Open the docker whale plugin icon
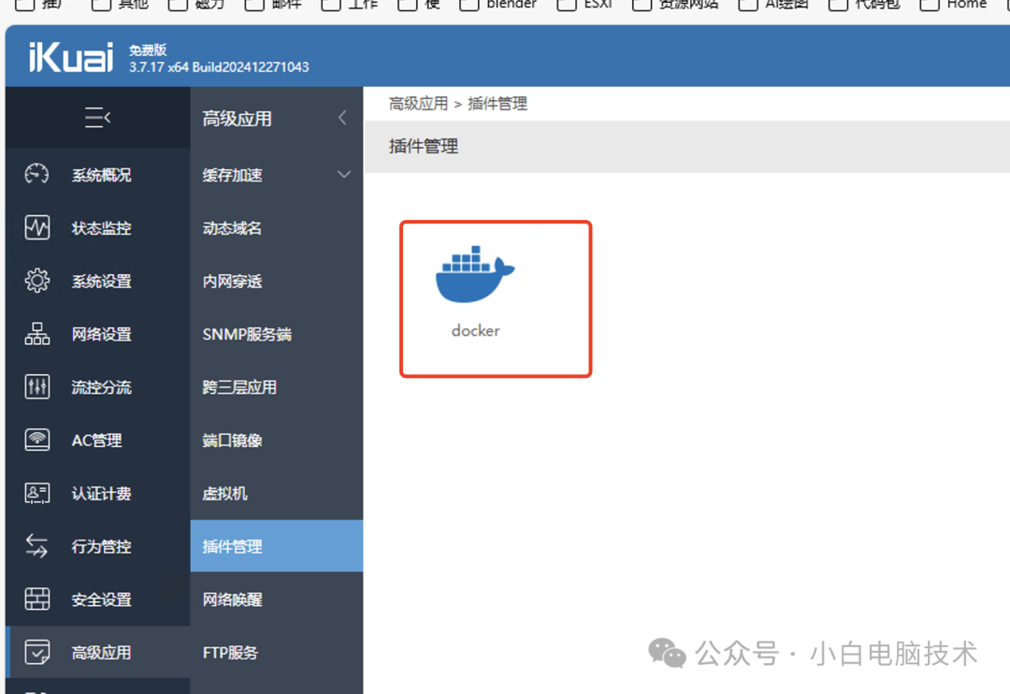 (475, 274)
